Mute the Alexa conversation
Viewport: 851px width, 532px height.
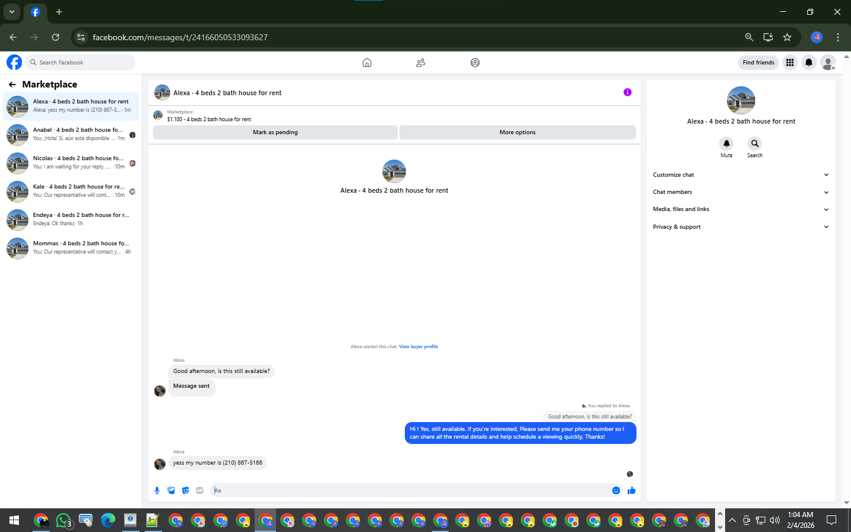726,144
